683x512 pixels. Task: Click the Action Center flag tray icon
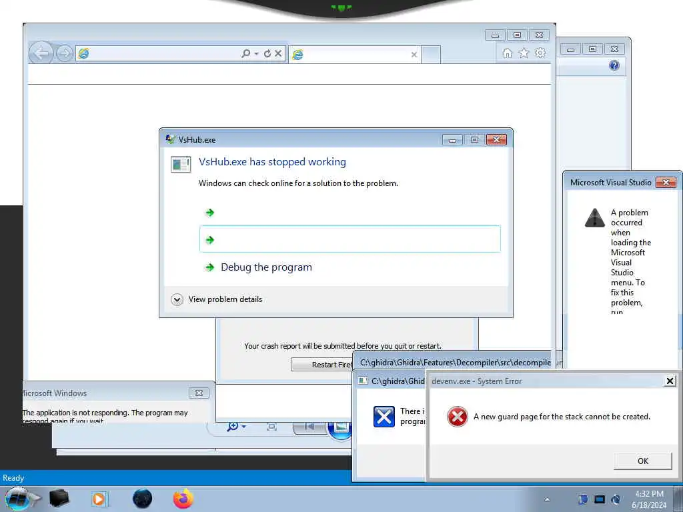click(x=583, y=499)
